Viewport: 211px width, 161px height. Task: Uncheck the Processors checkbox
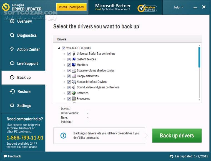click(69, 99)
